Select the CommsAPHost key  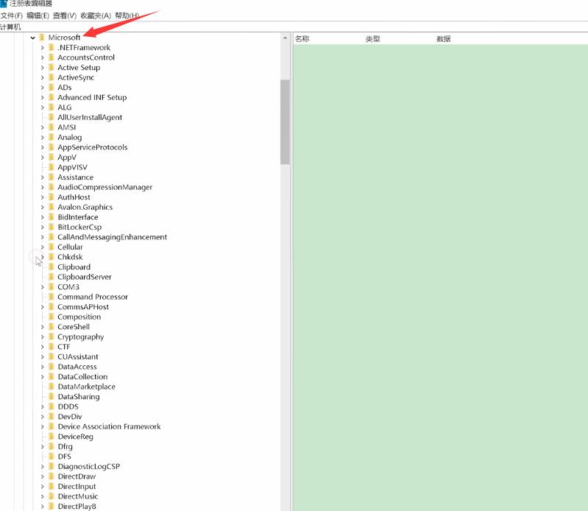click(83, 307)
